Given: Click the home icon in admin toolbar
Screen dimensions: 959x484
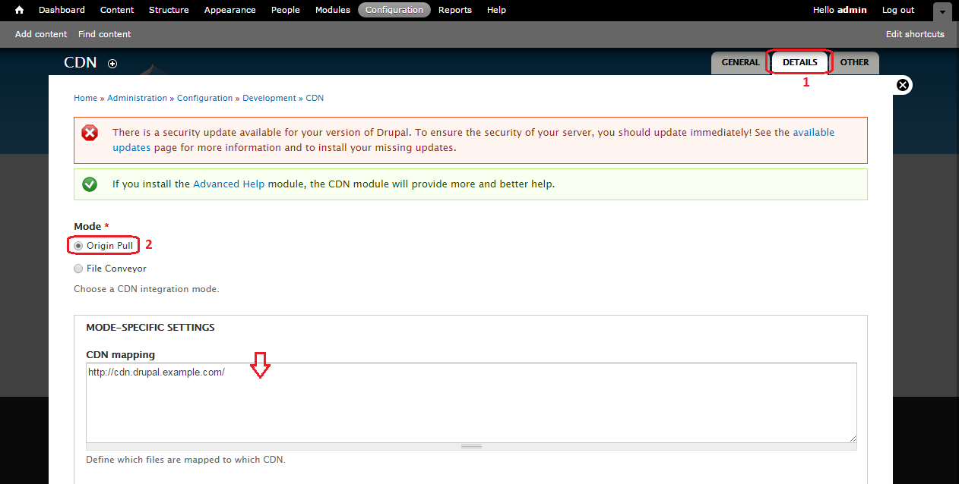Looking at the screenshot, I should 20,10.
